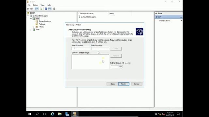Viewport: 209px width, 117px height.
Task: Click the volume tray icon
Action: coord(163,114)
